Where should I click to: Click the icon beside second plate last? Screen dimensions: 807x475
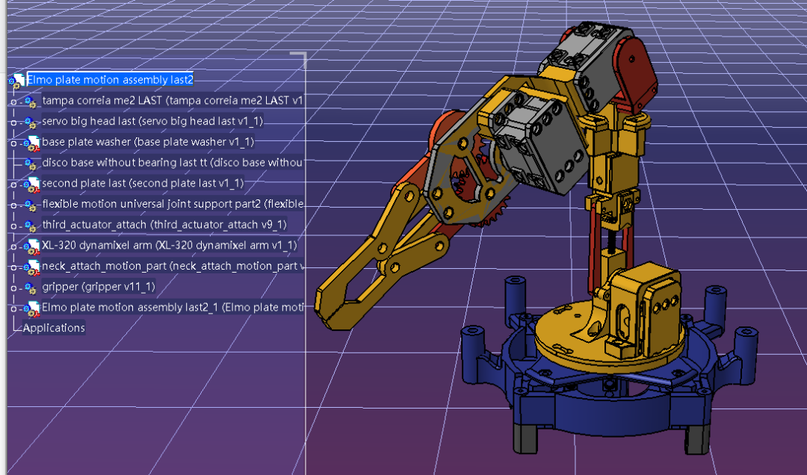32,184
